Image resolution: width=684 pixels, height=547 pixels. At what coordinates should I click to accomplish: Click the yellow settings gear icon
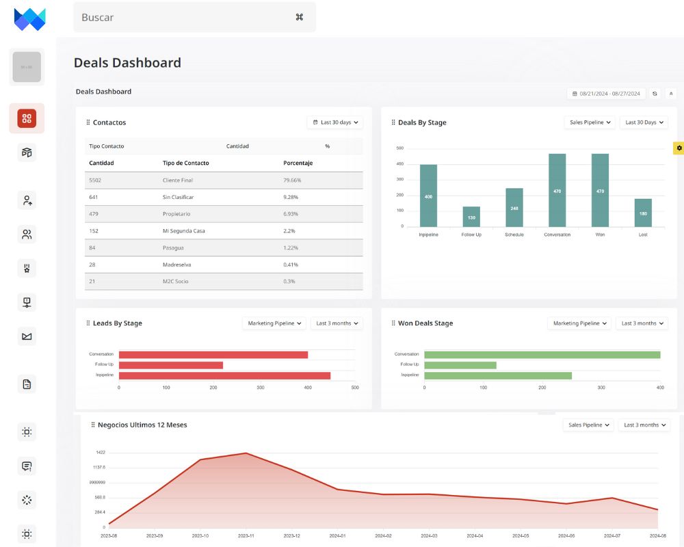click(679, 148)
